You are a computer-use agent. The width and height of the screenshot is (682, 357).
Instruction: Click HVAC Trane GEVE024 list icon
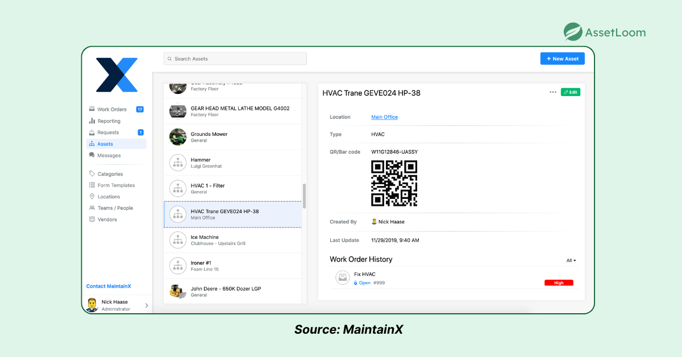click(x=178, y=214)
